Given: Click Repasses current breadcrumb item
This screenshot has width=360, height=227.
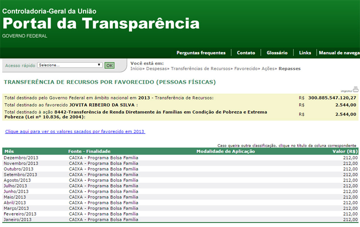Looking at the screenshot, I should tap(289, 69).
